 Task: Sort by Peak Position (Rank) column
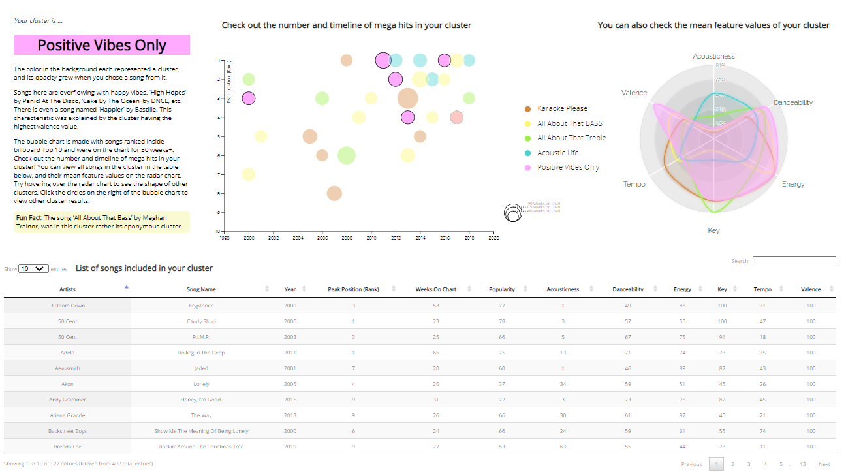[353, 289]
